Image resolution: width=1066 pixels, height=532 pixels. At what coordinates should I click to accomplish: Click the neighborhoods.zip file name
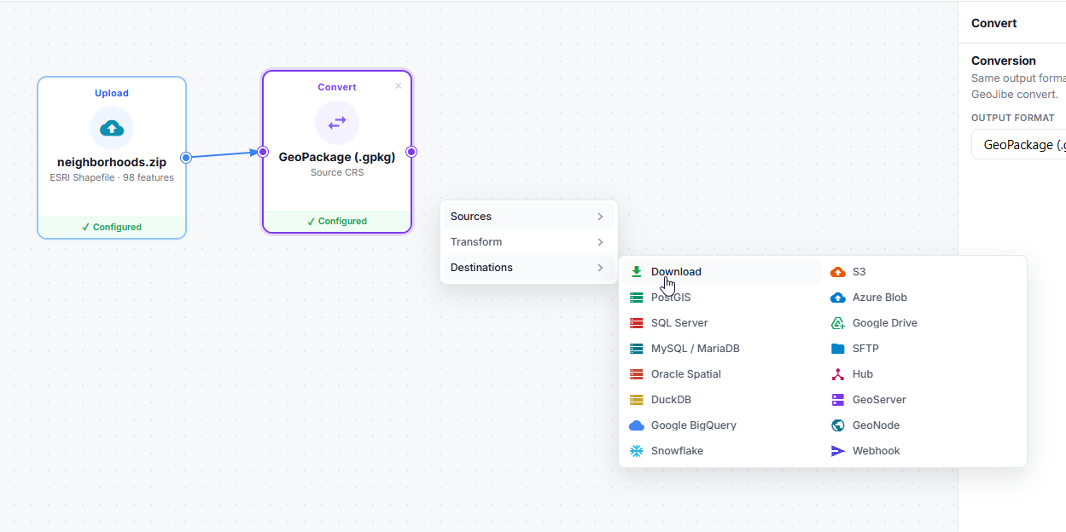112,162
